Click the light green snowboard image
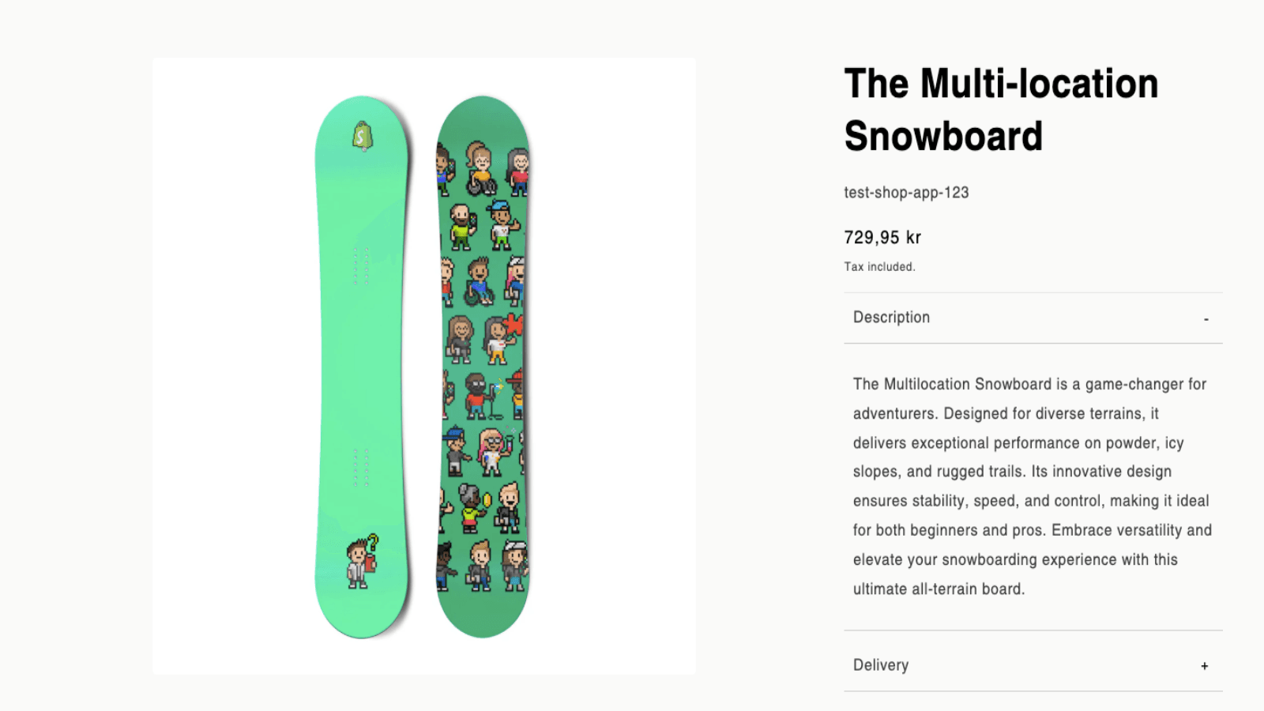The image size is (1264, 711). coord(362,367)
